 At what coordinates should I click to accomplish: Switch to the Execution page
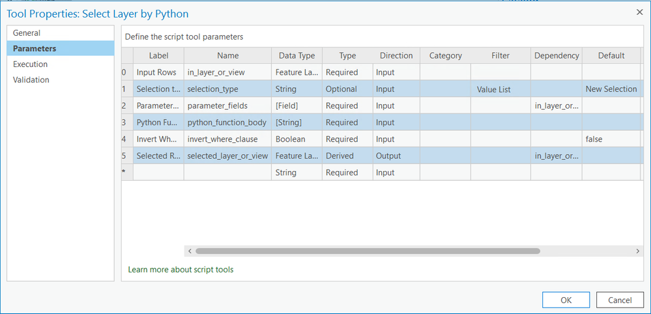click(x=30, y=64)
